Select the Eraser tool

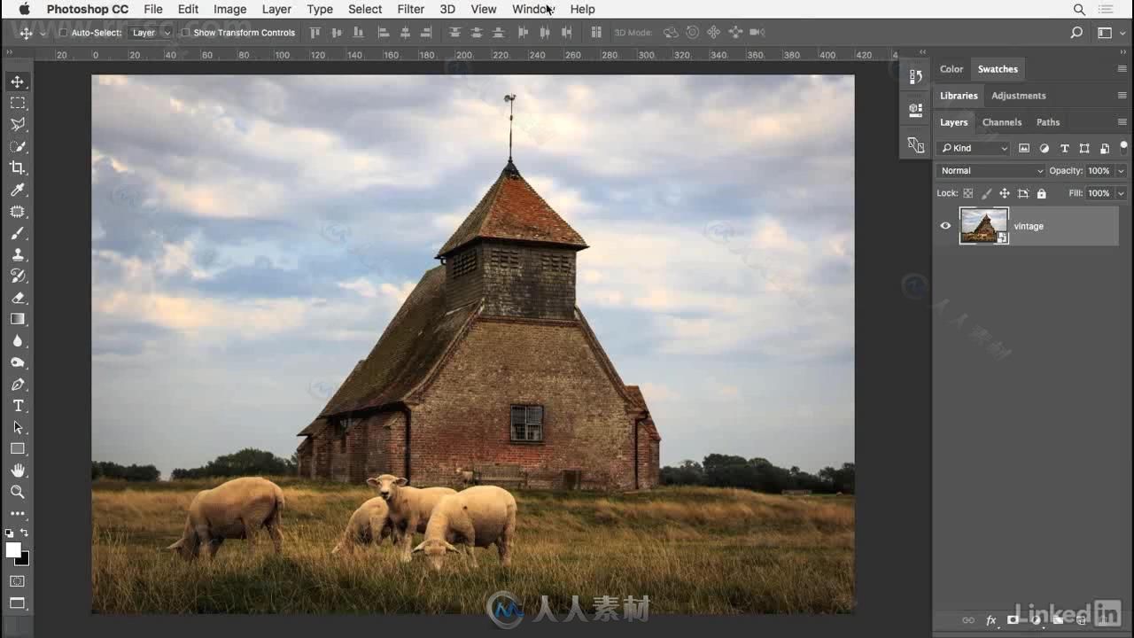point(18,298)
